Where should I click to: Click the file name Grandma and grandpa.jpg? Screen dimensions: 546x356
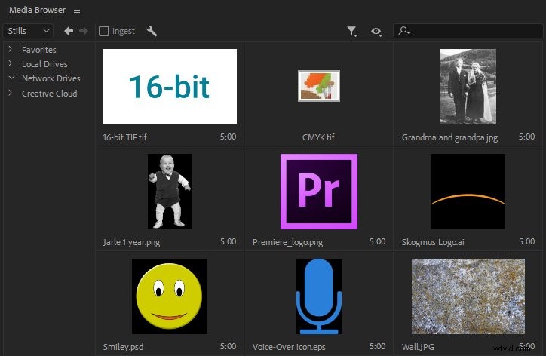tap(449, 137)
